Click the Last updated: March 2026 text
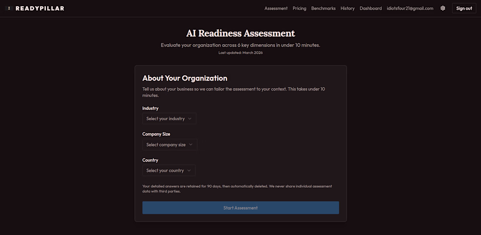Viewport: 481px width, 235px height. 240,53
